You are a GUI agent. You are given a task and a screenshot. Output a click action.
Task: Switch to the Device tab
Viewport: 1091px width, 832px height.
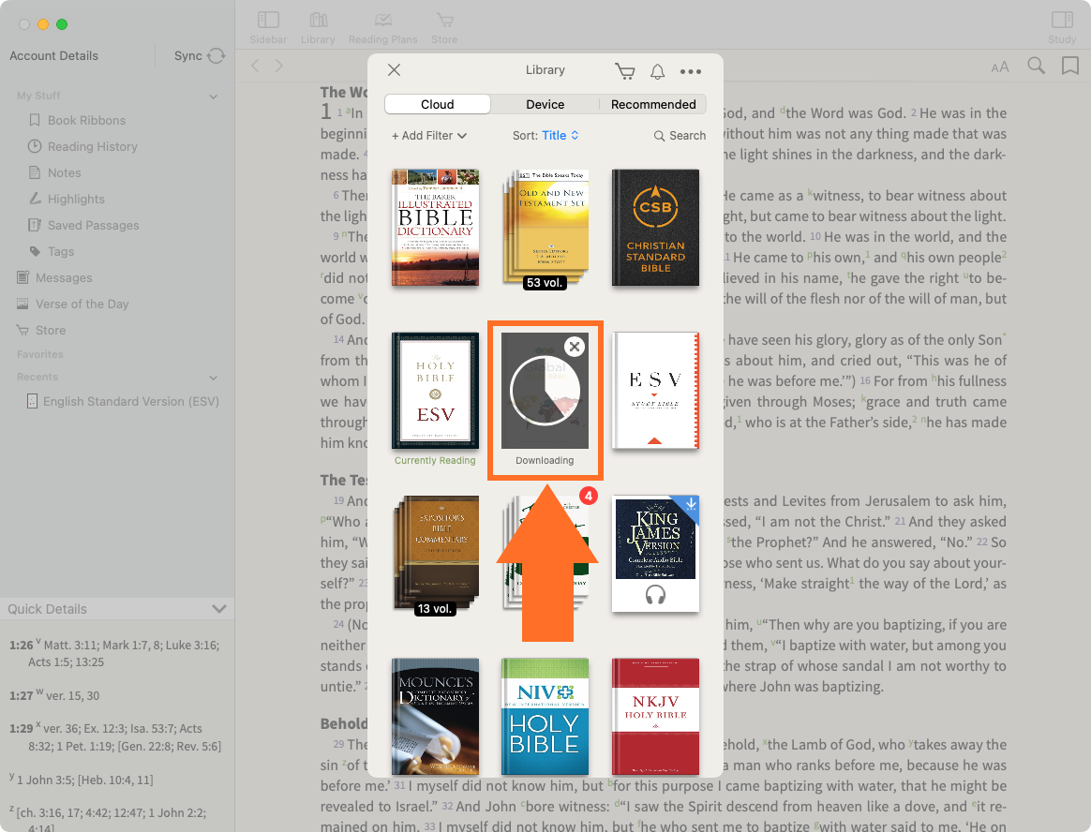coord(545,104)
